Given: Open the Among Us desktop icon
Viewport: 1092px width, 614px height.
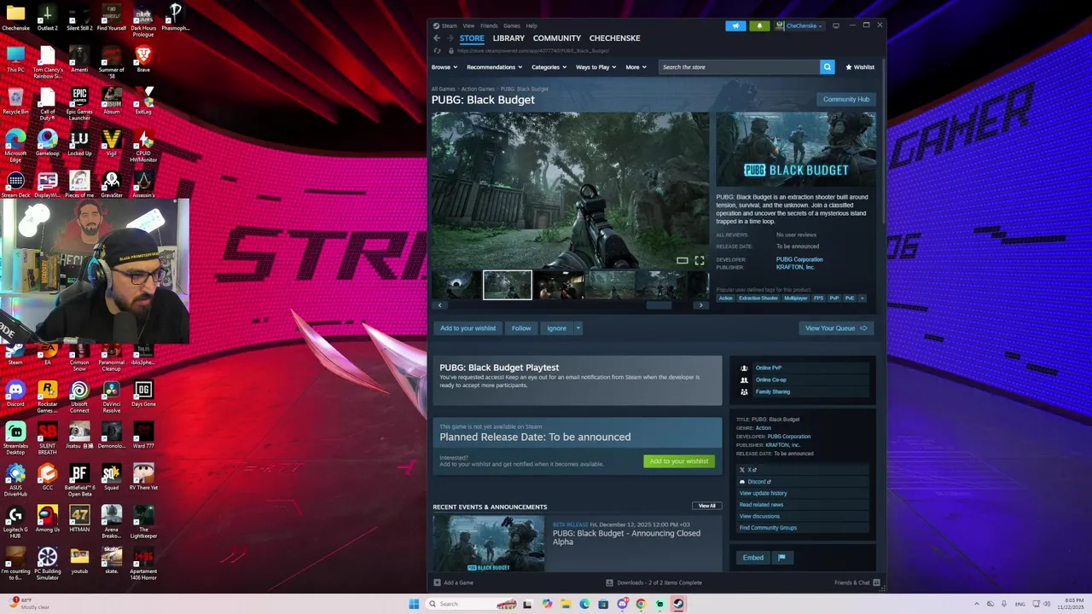Looking at the screenshot, I should tap(48, 518).
